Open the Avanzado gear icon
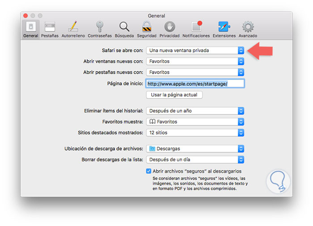 pos(248,27)
